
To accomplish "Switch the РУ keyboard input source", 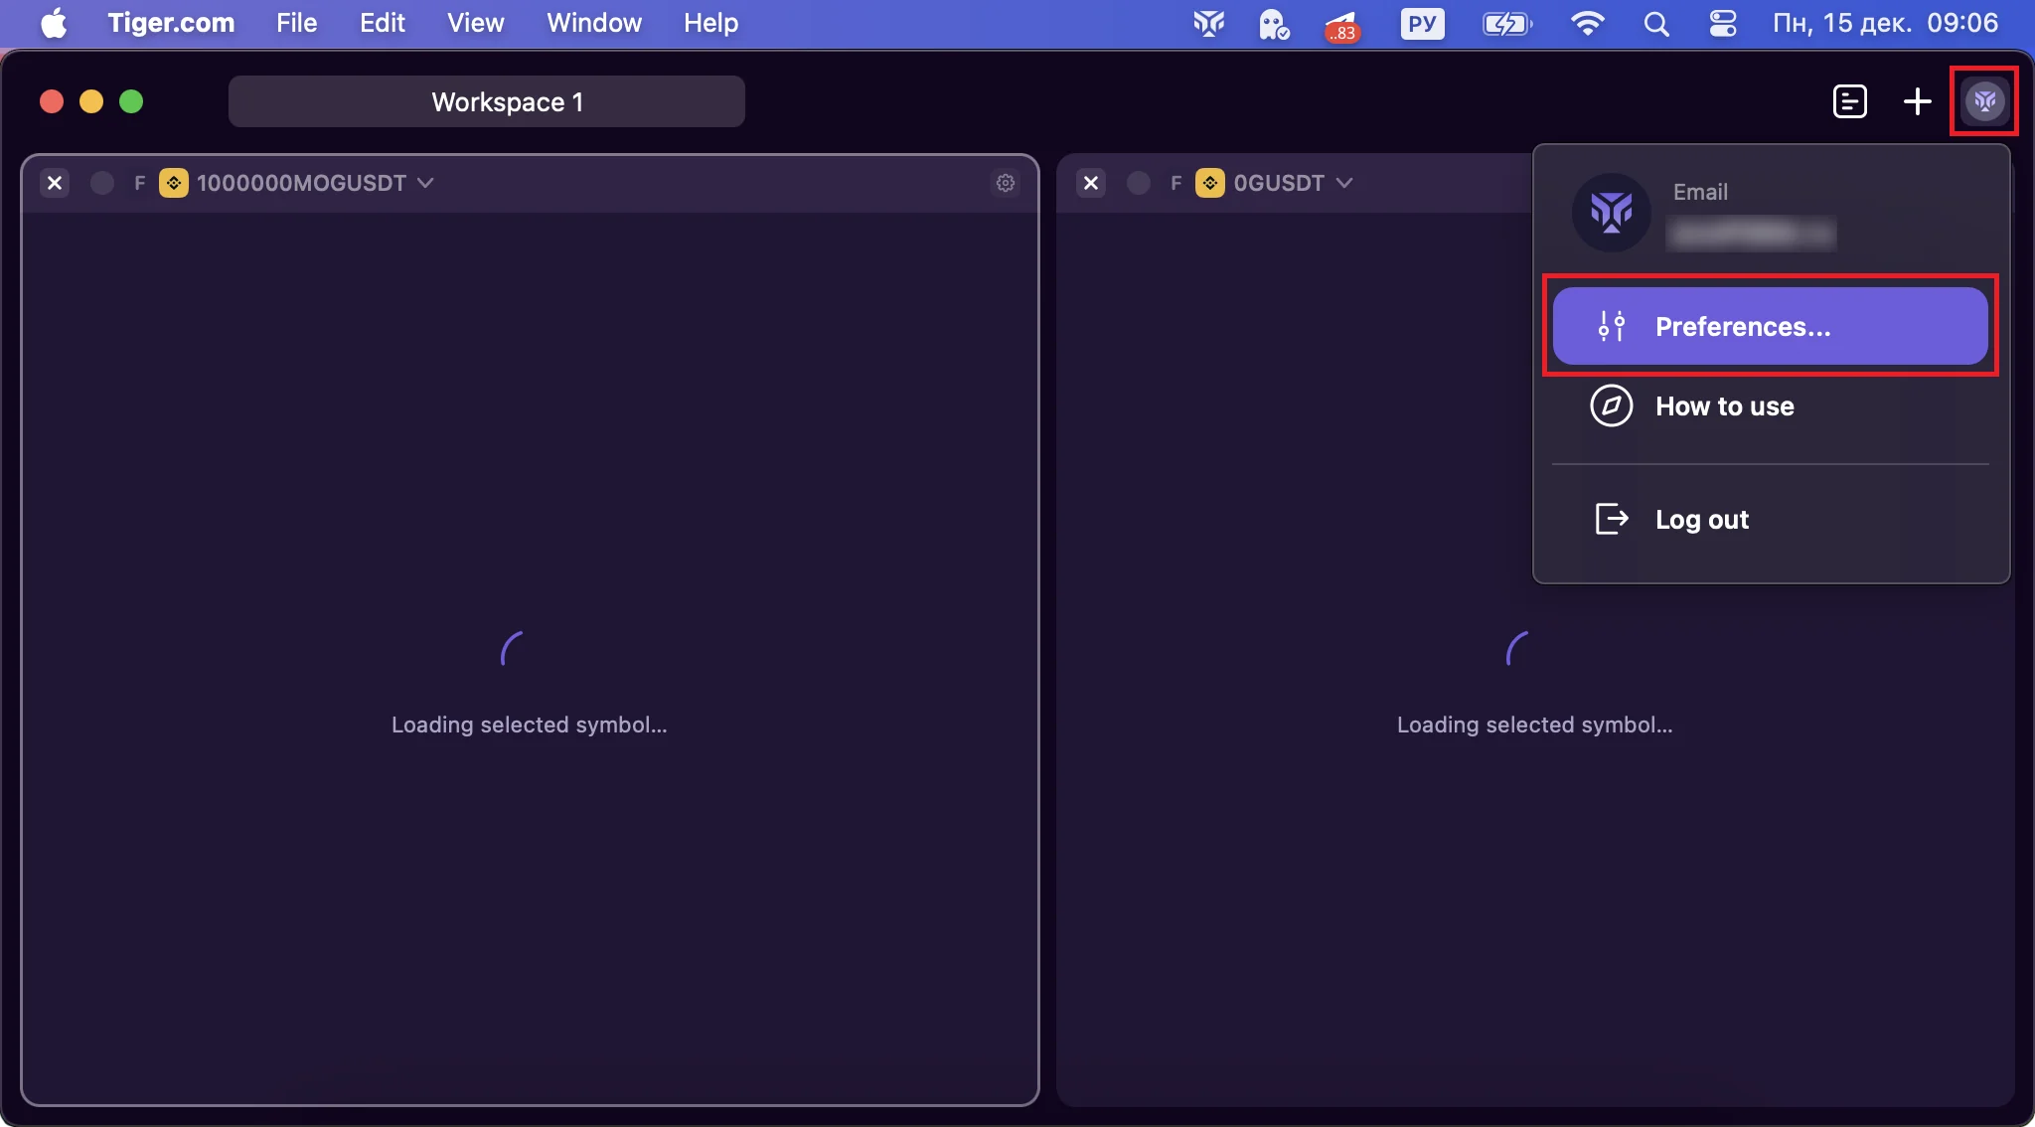I will click(1421, 23).
